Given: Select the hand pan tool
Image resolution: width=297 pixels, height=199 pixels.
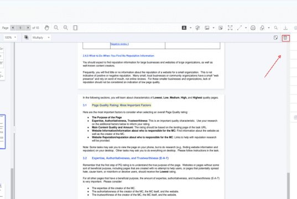Looking at the screenshot, I should pos(47,28).
